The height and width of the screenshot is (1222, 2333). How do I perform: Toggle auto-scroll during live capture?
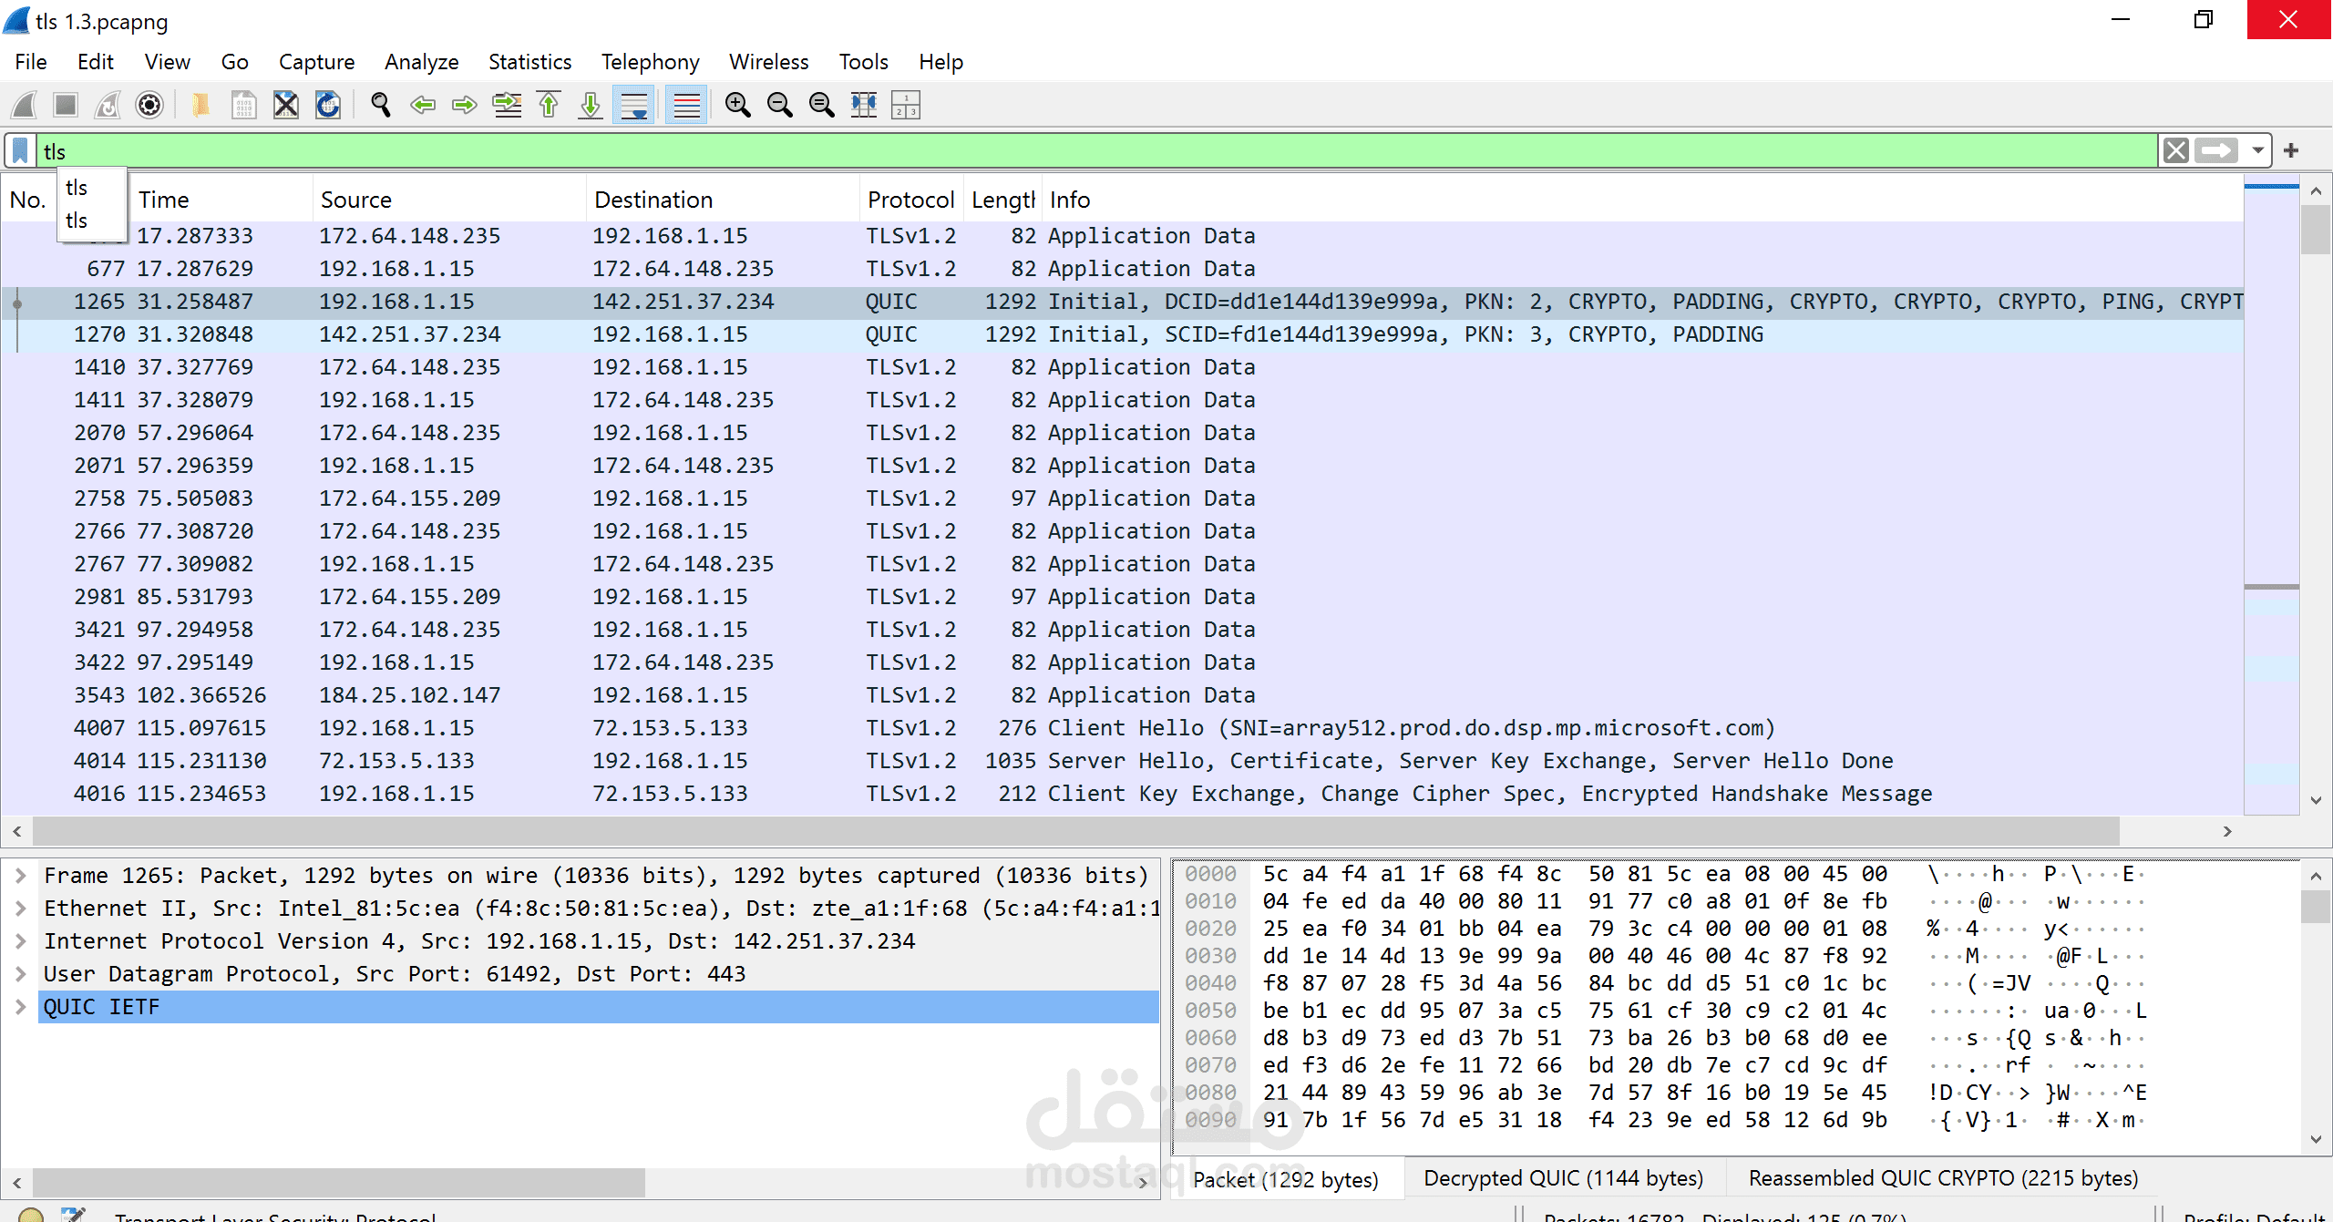point(633,106)
